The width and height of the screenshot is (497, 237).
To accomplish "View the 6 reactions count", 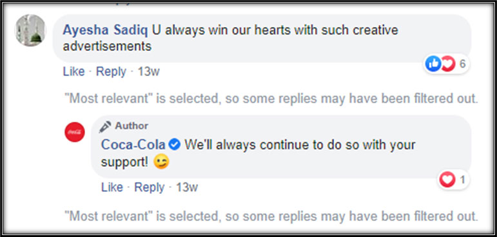I will pyautogui.click(x=462, y=64).
